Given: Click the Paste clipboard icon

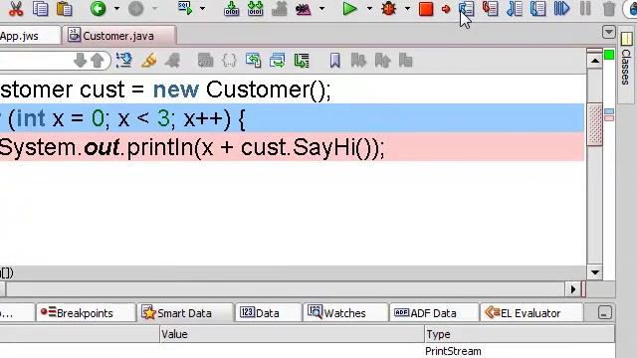Looking at the screenshot, I should click(x=64, y=9).
